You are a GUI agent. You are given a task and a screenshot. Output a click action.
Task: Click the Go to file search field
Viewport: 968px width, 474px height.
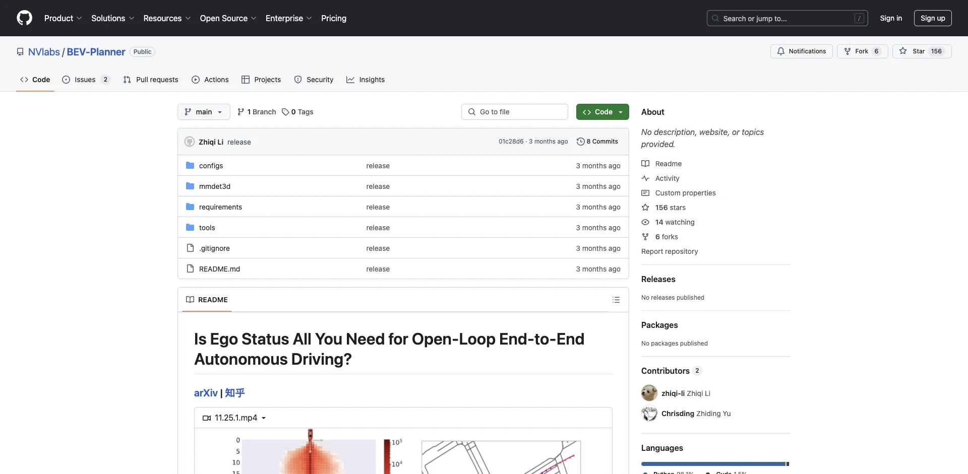coord(515,112)
